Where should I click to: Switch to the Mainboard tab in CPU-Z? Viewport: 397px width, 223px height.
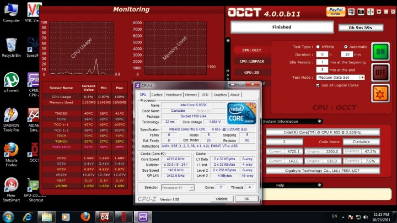pyautogui.click(x=174, y=95)
